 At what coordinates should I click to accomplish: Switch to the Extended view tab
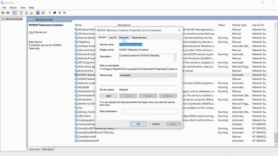pos(34,149)
